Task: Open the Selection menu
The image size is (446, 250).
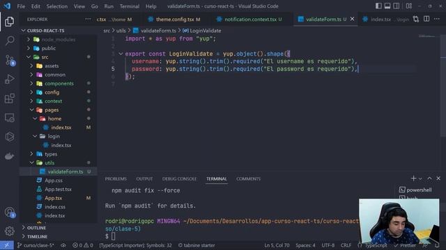Action: [x=57, y=6]
